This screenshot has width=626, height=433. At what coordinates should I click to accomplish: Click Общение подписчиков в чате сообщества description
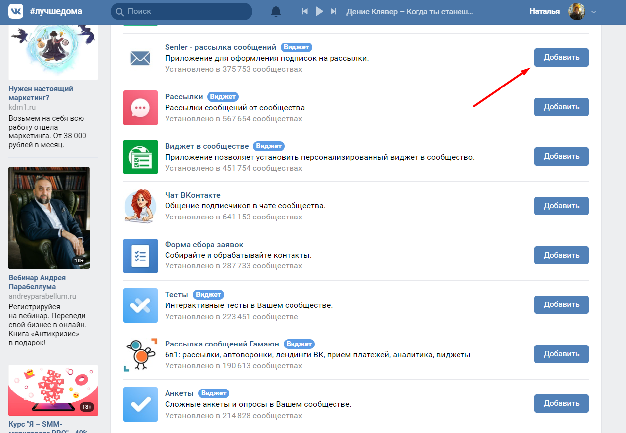coord(245,206)
